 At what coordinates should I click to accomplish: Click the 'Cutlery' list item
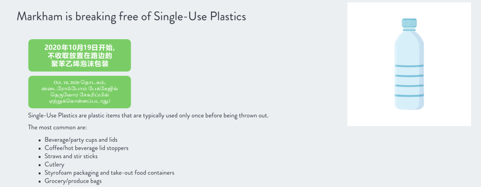click(55, 165)
